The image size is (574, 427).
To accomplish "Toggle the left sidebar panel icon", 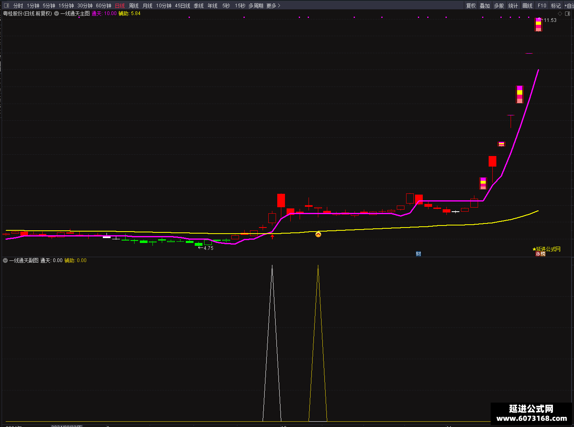I will click(x=6, y=6).
